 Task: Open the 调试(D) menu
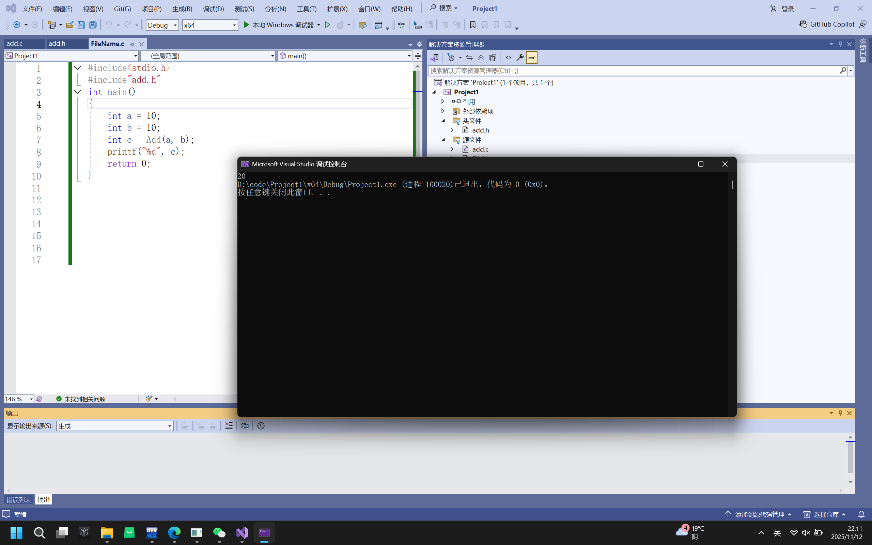[x=213, y=9]
